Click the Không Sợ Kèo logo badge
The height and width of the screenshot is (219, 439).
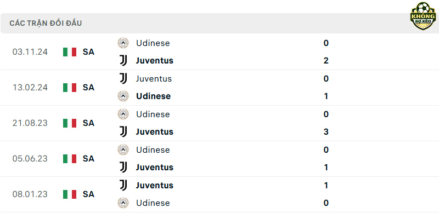click(x=423, y=16)
